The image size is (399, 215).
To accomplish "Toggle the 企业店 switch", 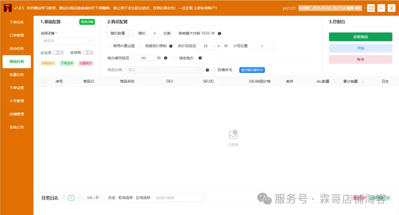I will 58,53.
